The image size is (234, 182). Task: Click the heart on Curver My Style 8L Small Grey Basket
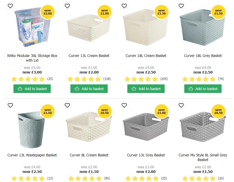pyautogui.click(x=181, y=105)
